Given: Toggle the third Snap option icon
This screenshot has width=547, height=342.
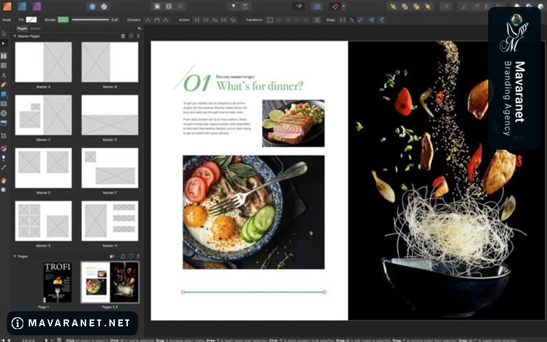Looking at the screenshot, I should (x=360, y=20).
